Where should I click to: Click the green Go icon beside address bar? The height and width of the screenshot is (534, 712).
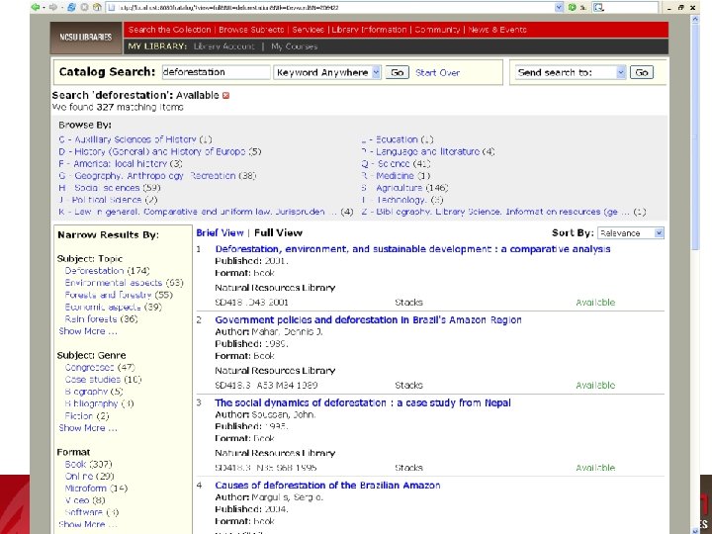click(573, 7)
